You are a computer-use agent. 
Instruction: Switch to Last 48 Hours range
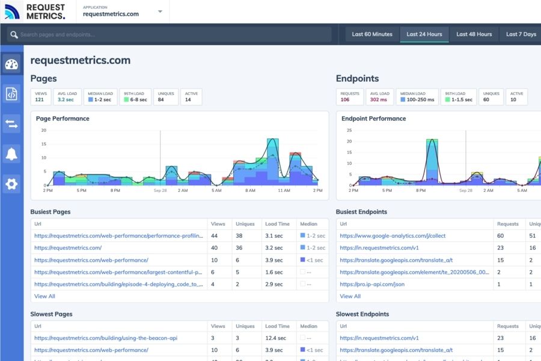pyautogui.click(x=474, y=34)
